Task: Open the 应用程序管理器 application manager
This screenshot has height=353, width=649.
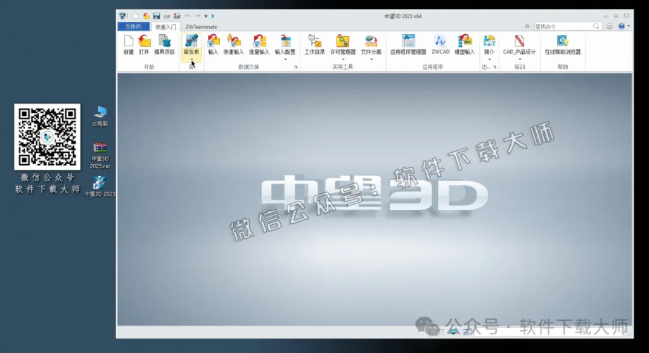Action: click(x=408, y=41)
